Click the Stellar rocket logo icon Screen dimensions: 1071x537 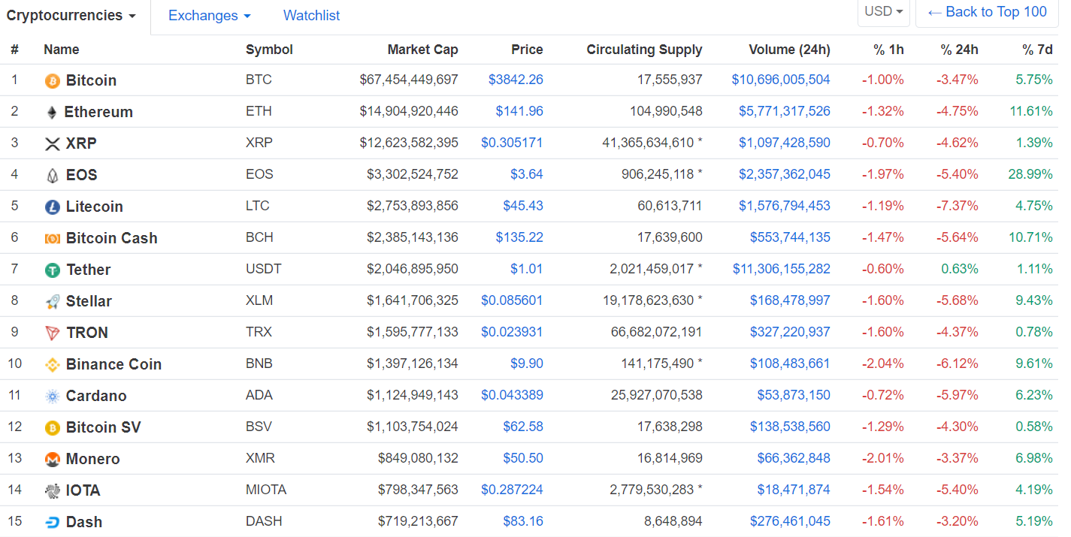point(53,302)
